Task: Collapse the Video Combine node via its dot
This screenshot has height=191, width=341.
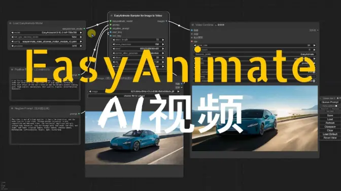Action: tap(192, 25)
